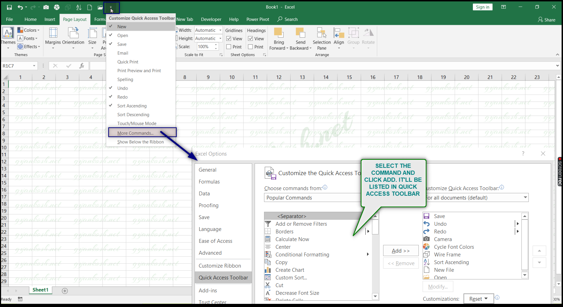Click the Save icon in the title bar
563x307 pixels.
click(9, 7)
